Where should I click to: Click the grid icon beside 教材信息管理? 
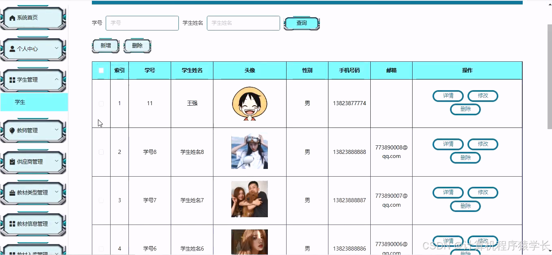pos(12,224)
